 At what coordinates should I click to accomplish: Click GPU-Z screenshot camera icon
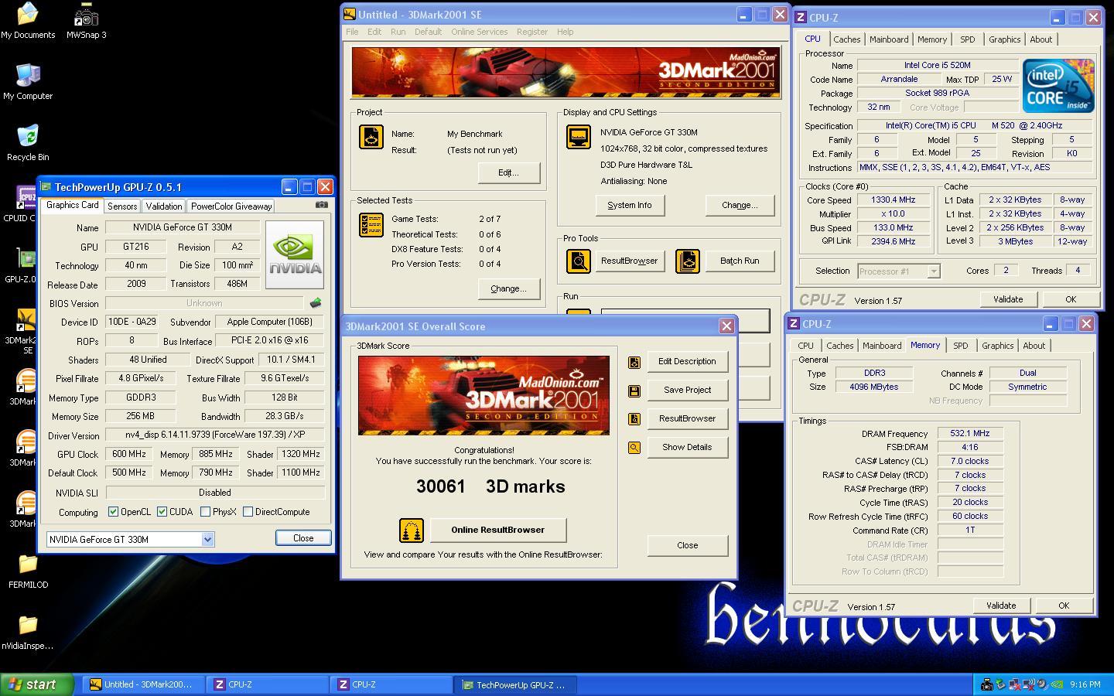322,205
